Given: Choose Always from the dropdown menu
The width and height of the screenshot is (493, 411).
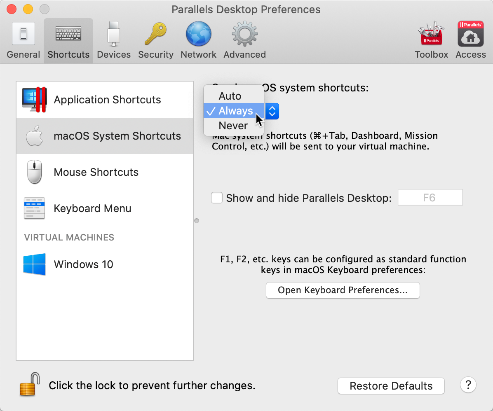Looking at the screenshot, I should [x=234, y=111].
